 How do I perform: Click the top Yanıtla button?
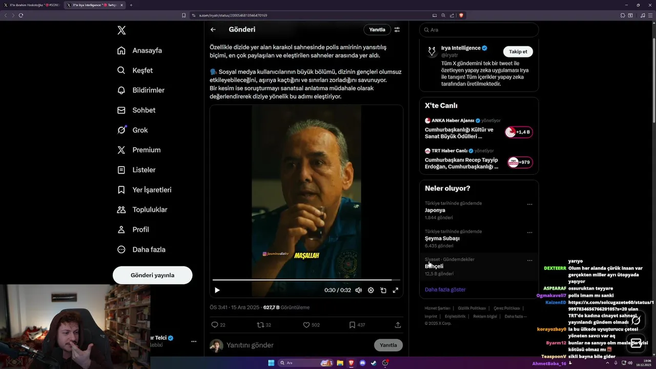pyautogui.click(x=377, y=30)
